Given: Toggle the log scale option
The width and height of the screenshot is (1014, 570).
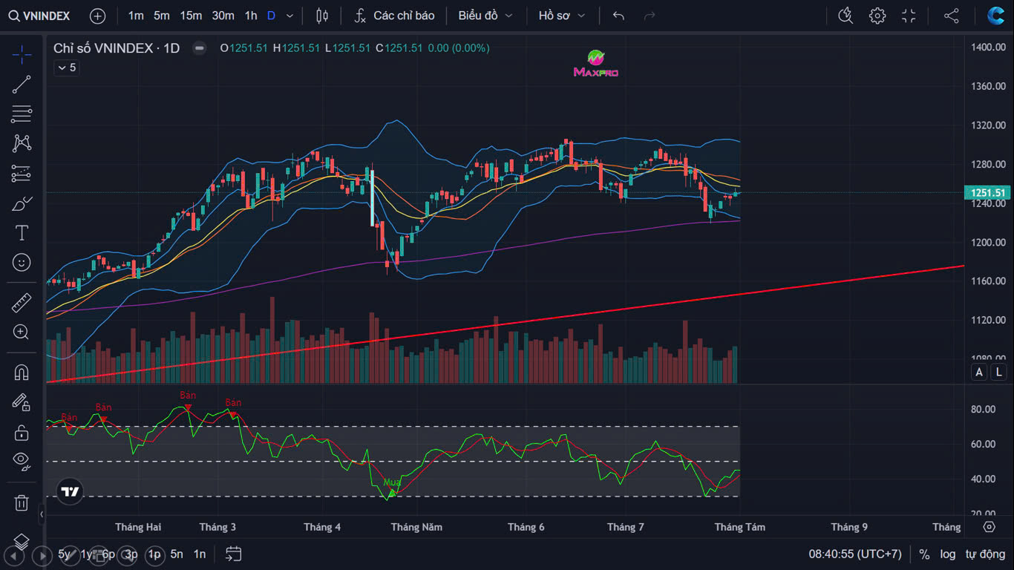Looking at the screenshot, I should coord(948,554).
